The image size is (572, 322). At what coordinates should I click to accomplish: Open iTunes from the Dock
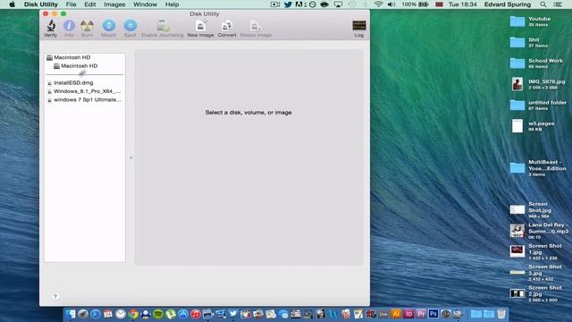(196, 314)
